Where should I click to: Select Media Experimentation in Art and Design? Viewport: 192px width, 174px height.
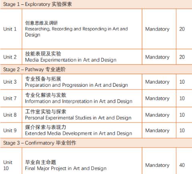(x=71, y=60)
